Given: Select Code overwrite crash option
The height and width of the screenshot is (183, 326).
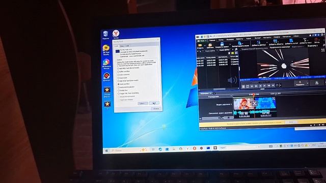Looking at the screenshot, I should (124, 75).
